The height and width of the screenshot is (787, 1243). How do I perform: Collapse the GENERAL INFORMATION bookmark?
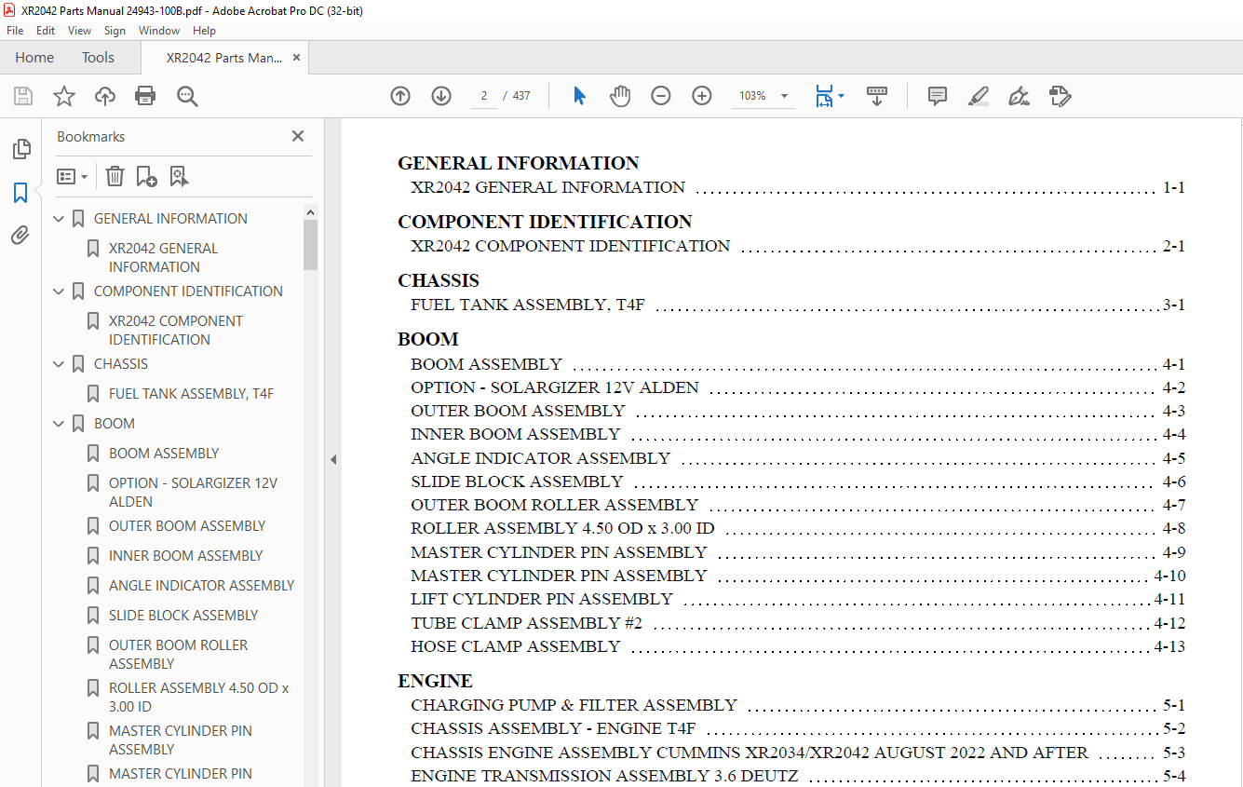pos(59,219)
